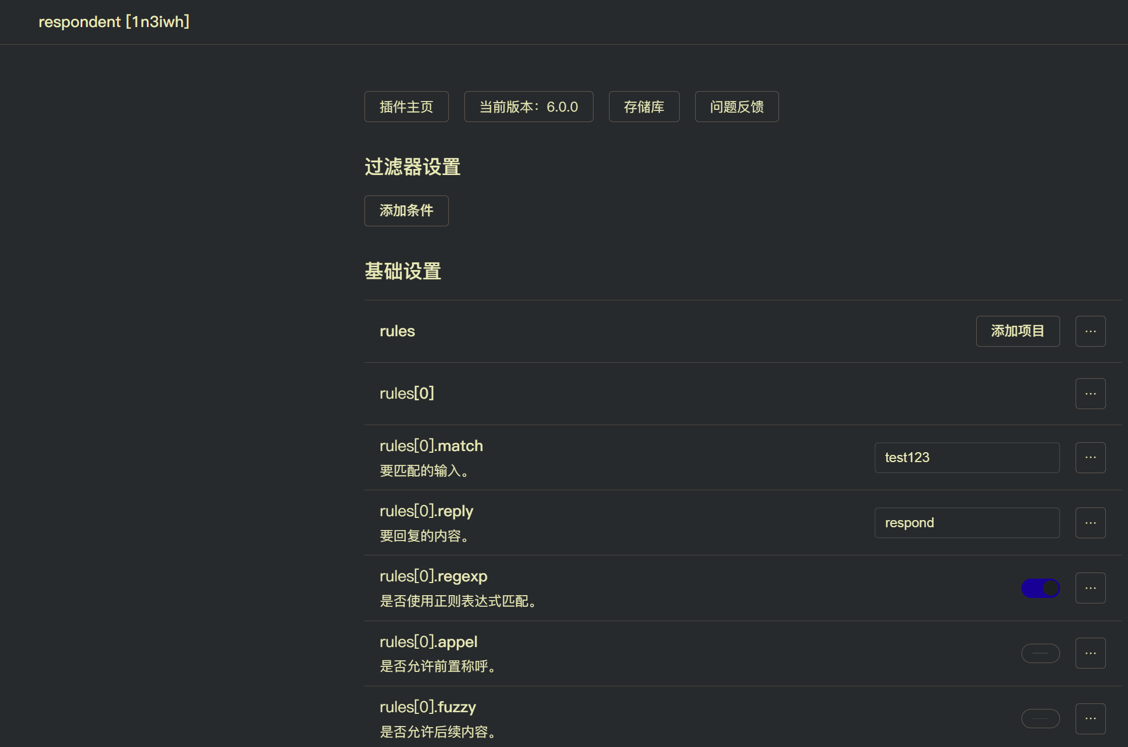Open options menu for rules[0].regexp
The width and height of the screenshot is (1128, 747).
tap(1090, 588)
